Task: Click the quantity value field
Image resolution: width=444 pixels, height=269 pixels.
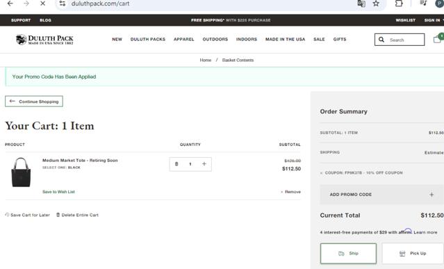Action: pos(190,164)
